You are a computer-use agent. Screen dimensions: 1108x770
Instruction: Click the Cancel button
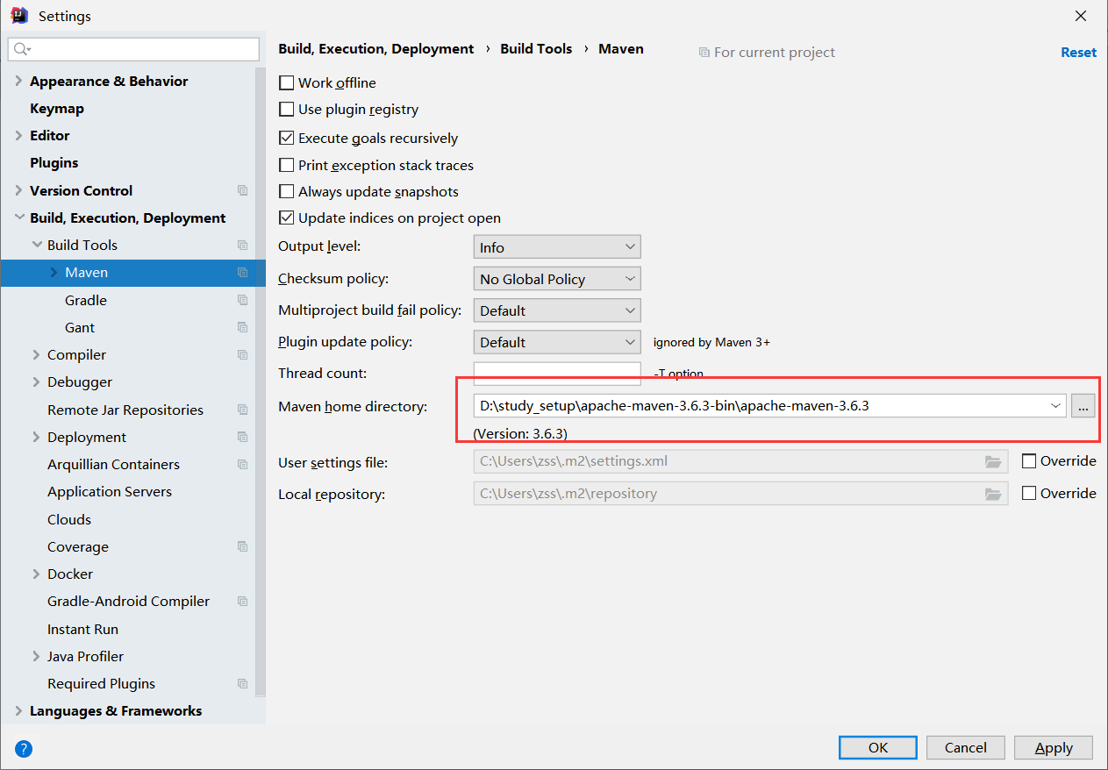pos(966,747)
